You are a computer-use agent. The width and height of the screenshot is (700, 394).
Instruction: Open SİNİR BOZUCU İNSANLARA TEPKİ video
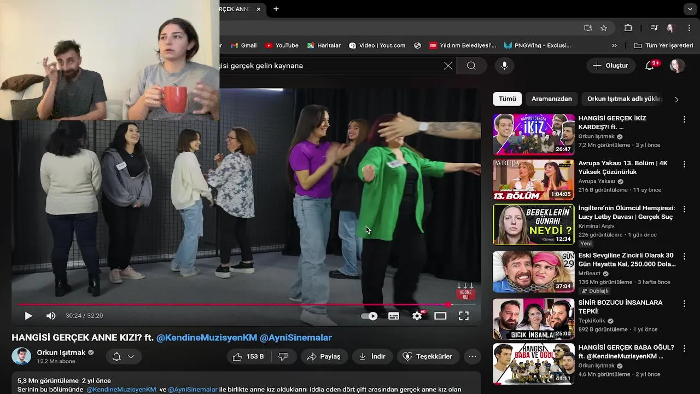[x=620, y=306]
